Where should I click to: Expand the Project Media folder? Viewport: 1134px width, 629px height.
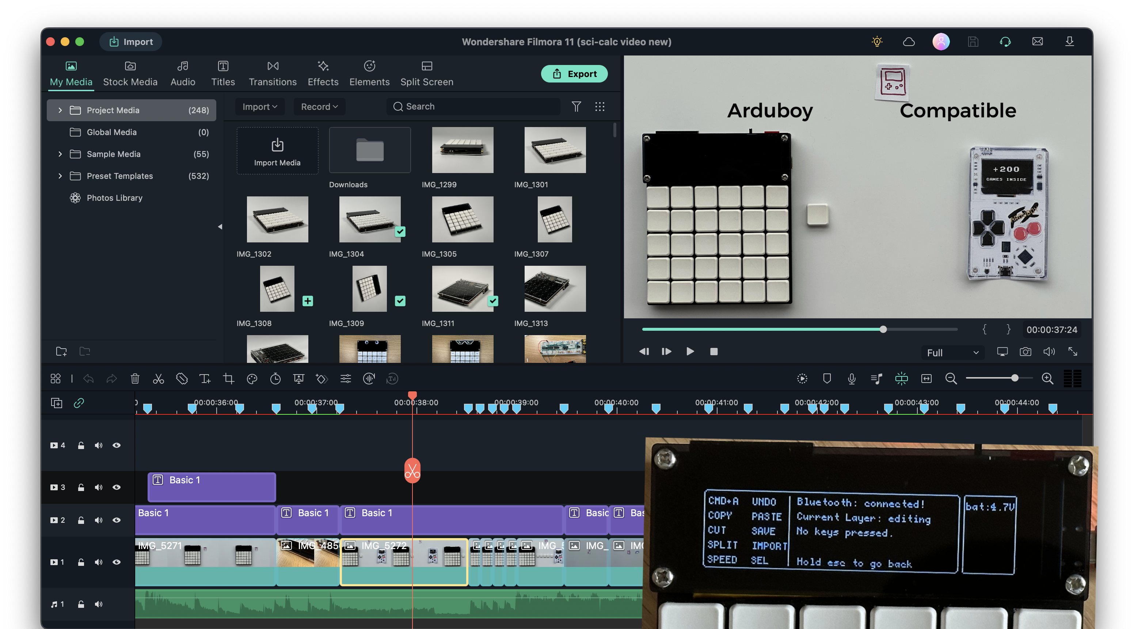[x=60, y=110]
